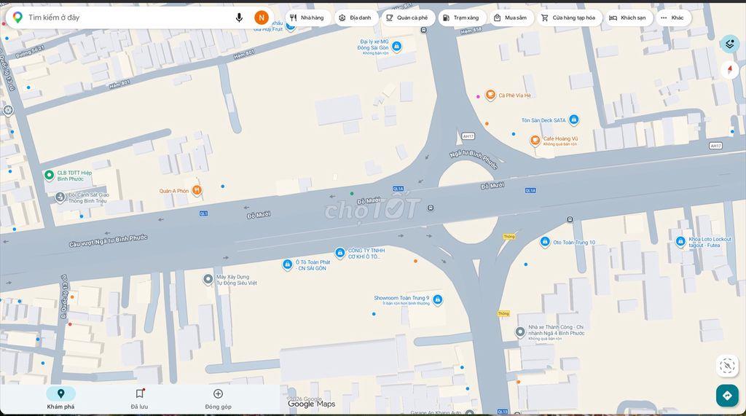Select 'Đội Cảnh Sát Giao Thông Bình Triệu' pin

coord(60,197)
